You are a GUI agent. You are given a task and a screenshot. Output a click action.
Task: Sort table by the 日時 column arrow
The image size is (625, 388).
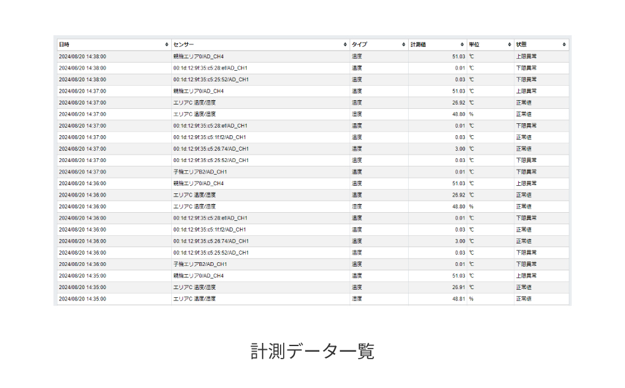coord(167,44)
